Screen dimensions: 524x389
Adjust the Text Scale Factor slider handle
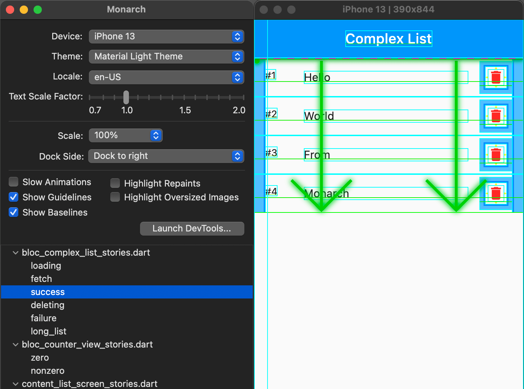point(126,97)
